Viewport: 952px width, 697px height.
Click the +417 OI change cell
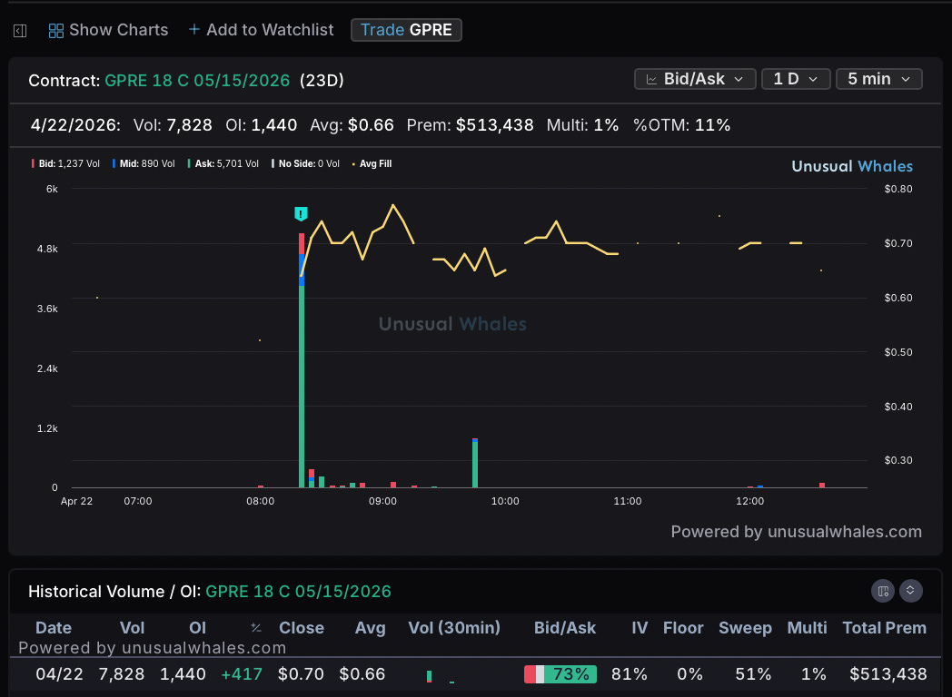242,674
